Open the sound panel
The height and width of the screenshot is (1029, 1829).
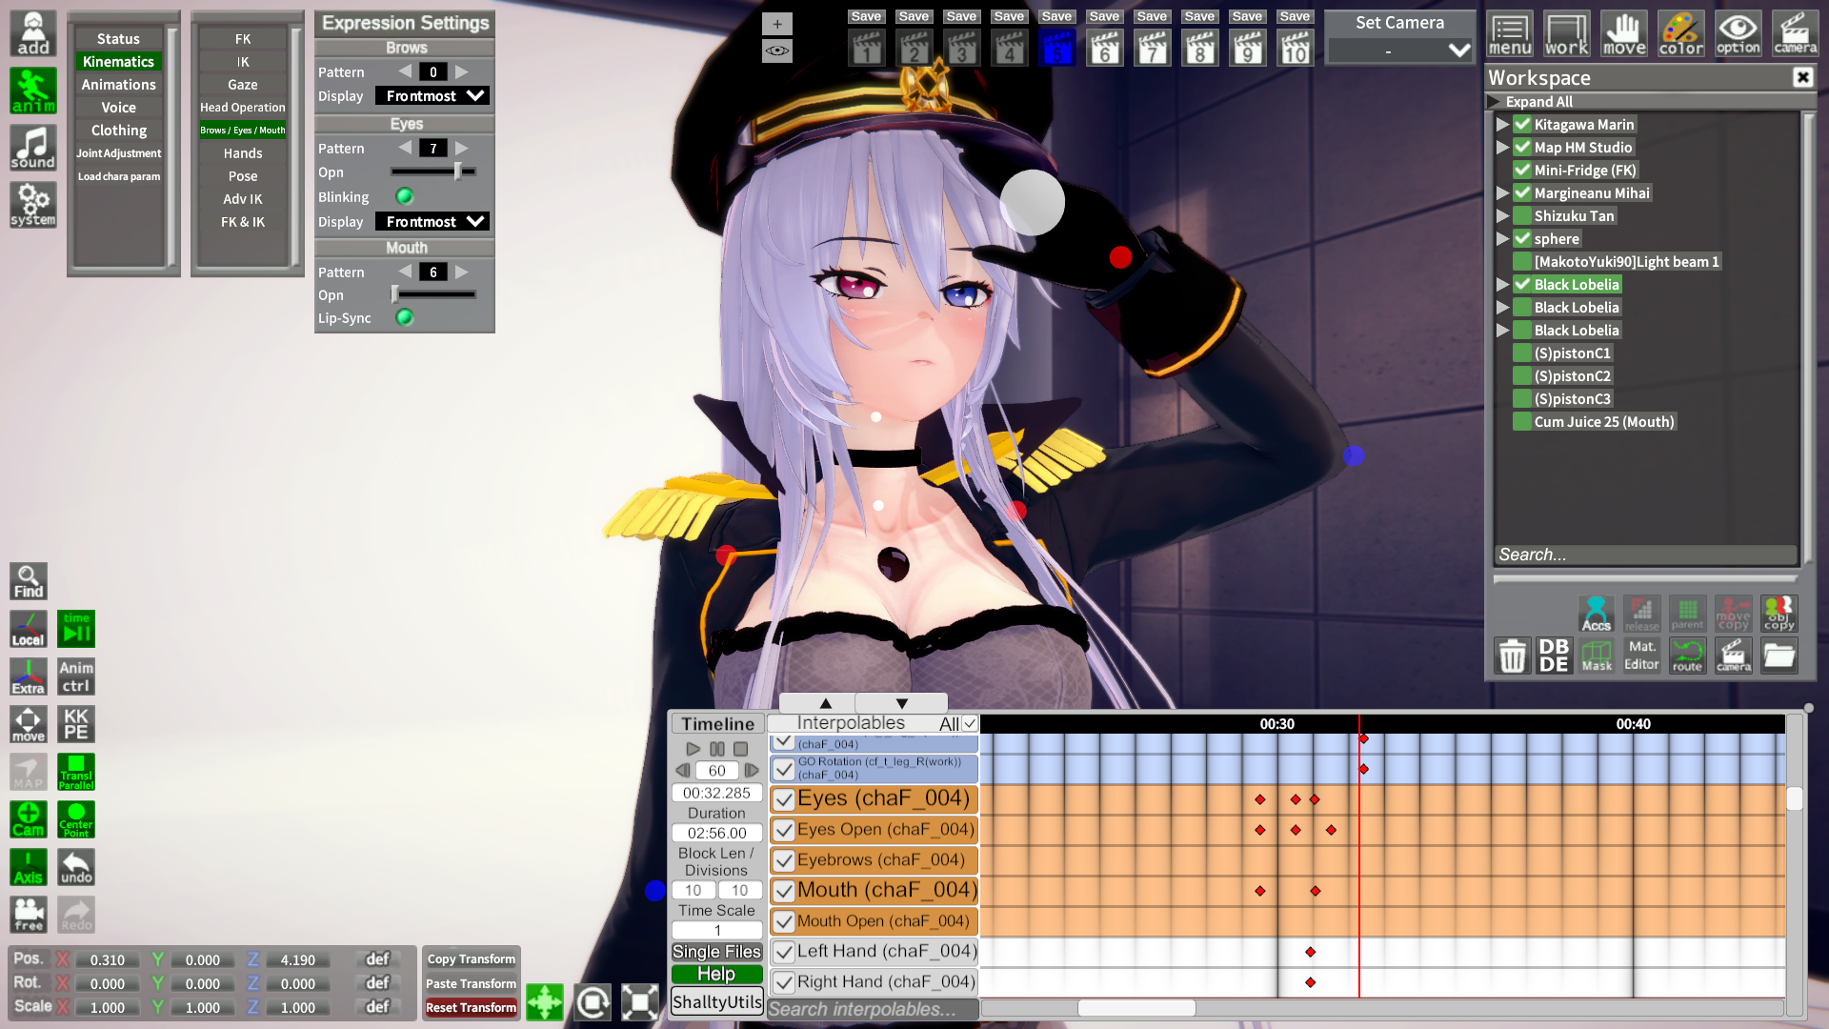point(33,149)
